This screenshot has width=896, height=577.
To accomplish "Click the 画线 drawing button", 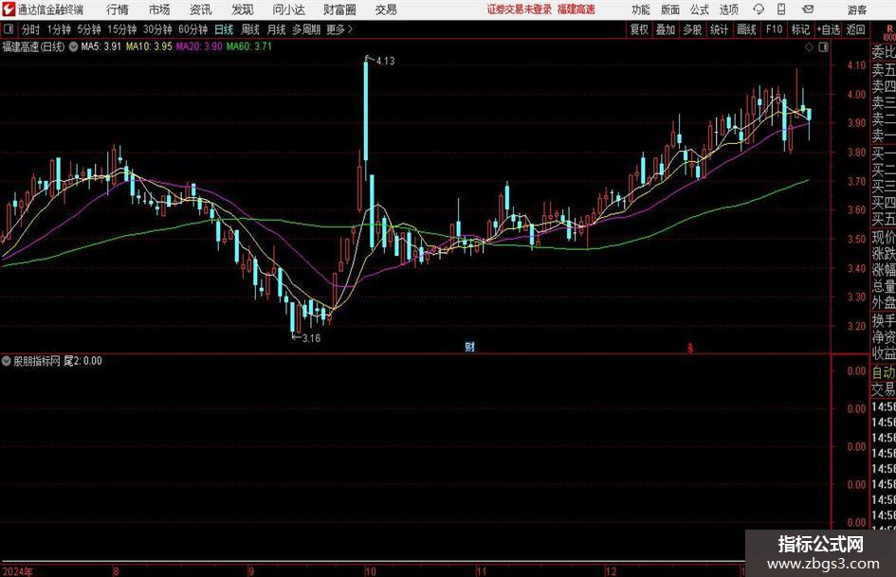I will tap(746, 29).
